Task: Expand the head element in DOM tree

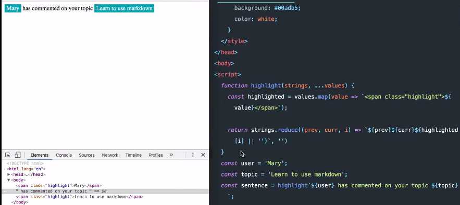Action: (9, 174)
